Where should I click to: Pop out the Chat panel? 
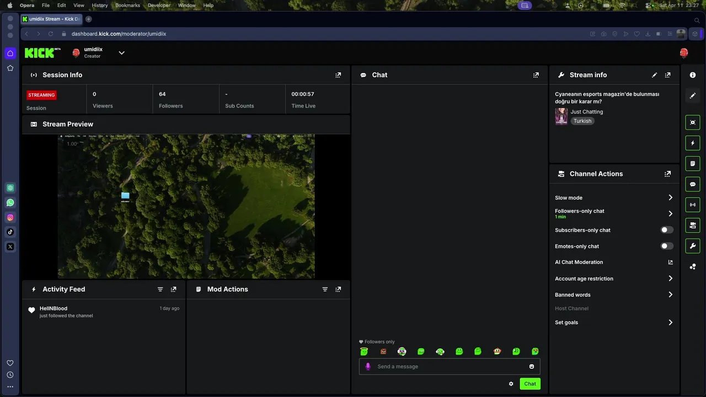(x=536, y=75)
